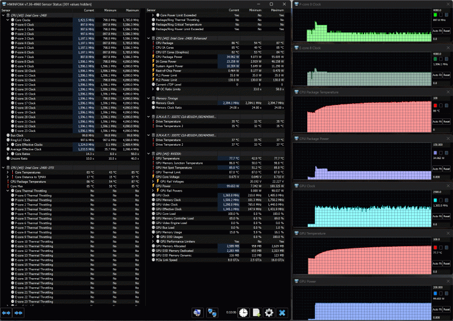Click the blue X icon in bottom toolbar

[x=282, y=313]
